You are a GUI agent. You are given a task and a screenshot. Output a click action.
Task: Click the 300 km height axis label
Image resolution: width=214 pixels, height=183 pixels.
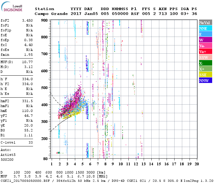point(44,122)
